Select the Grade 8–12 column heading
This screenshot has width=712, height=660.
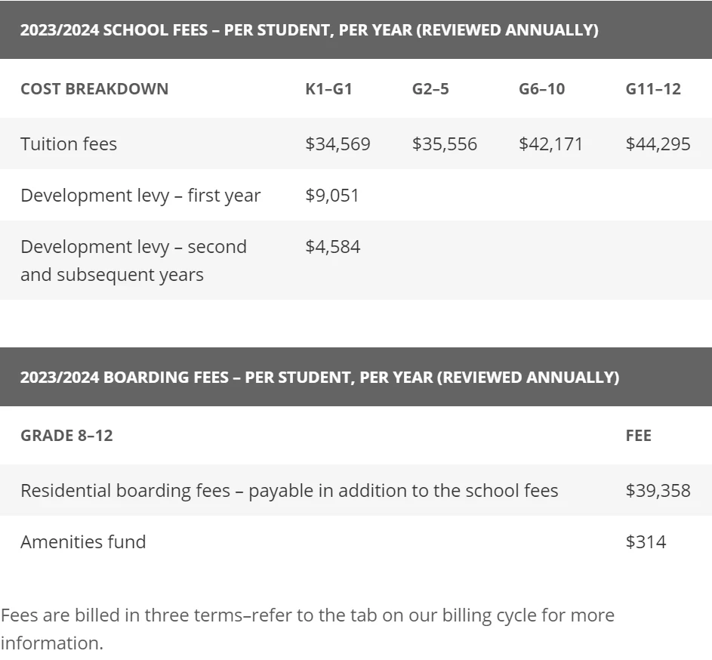pyautogui.click(x=66, y=436)
